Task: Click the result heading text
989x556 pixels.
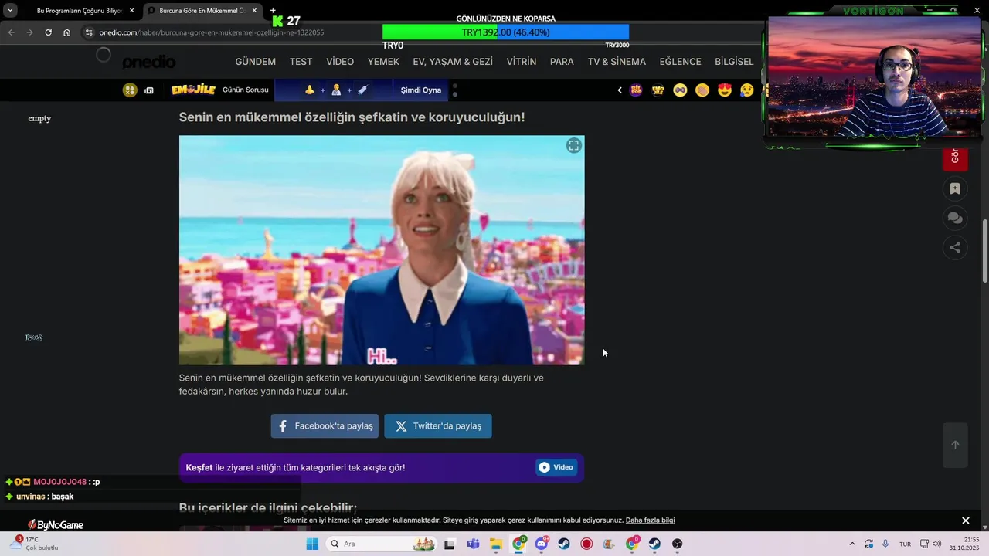Action: point(352,117)
